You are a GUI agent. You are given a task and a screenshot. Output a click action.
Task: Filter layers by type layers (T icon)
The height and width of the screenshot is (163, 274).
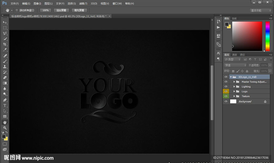pyautogui.click(x=255, y=59)
